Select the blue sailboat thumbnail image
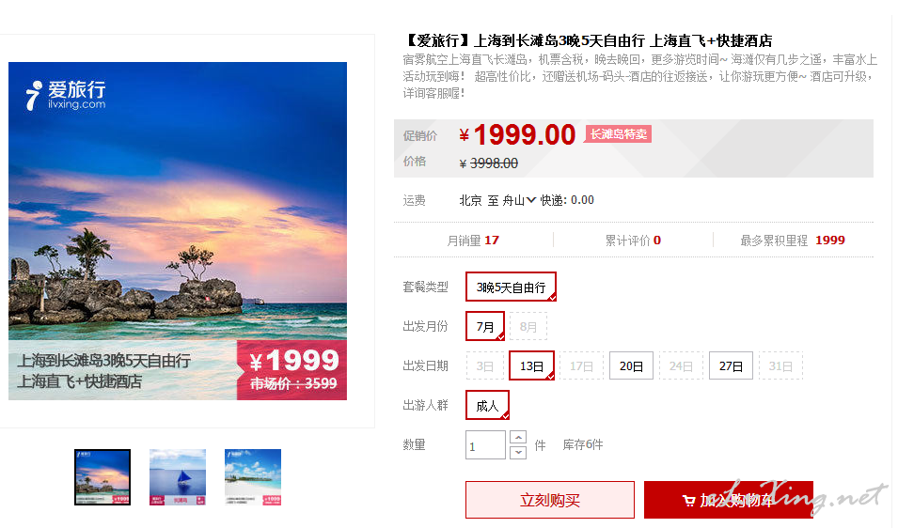Screen dimensions: 898x528 [x=178, y=477]
